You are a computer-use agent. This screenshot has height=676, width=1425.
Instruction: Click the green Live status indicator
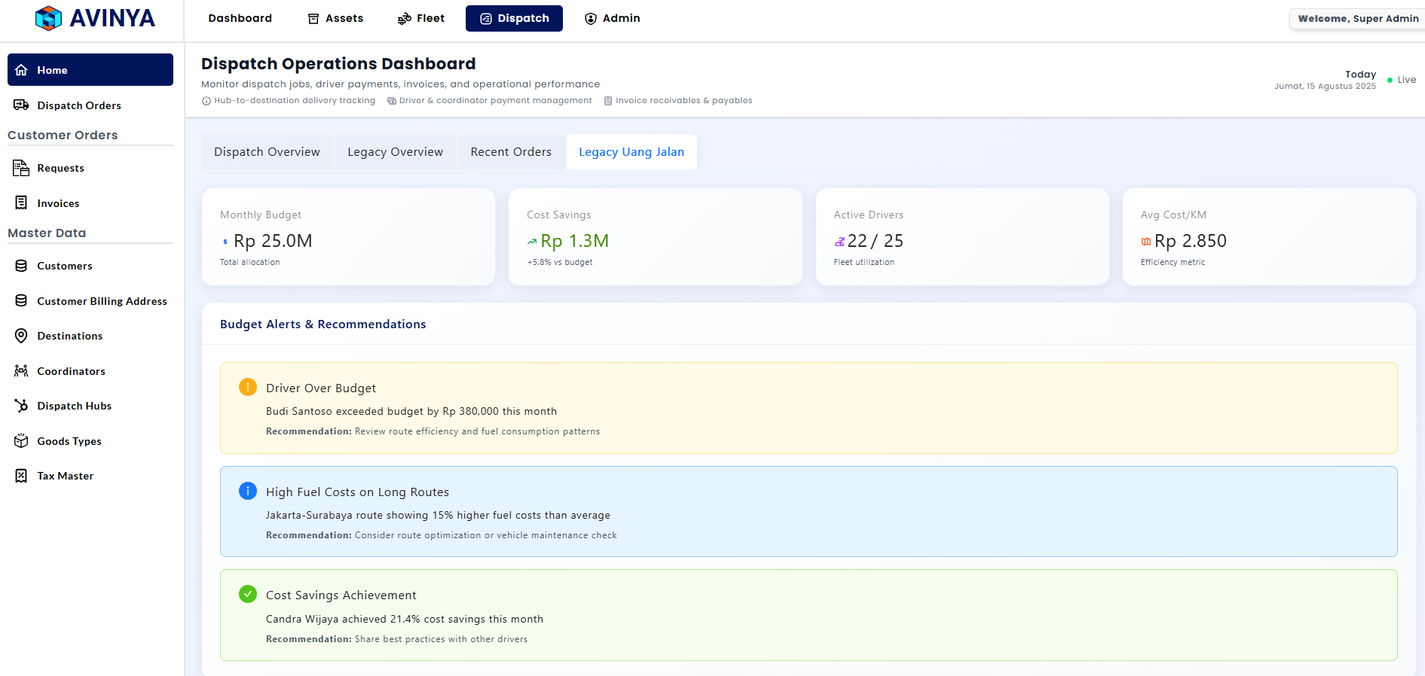(1402, 80)
